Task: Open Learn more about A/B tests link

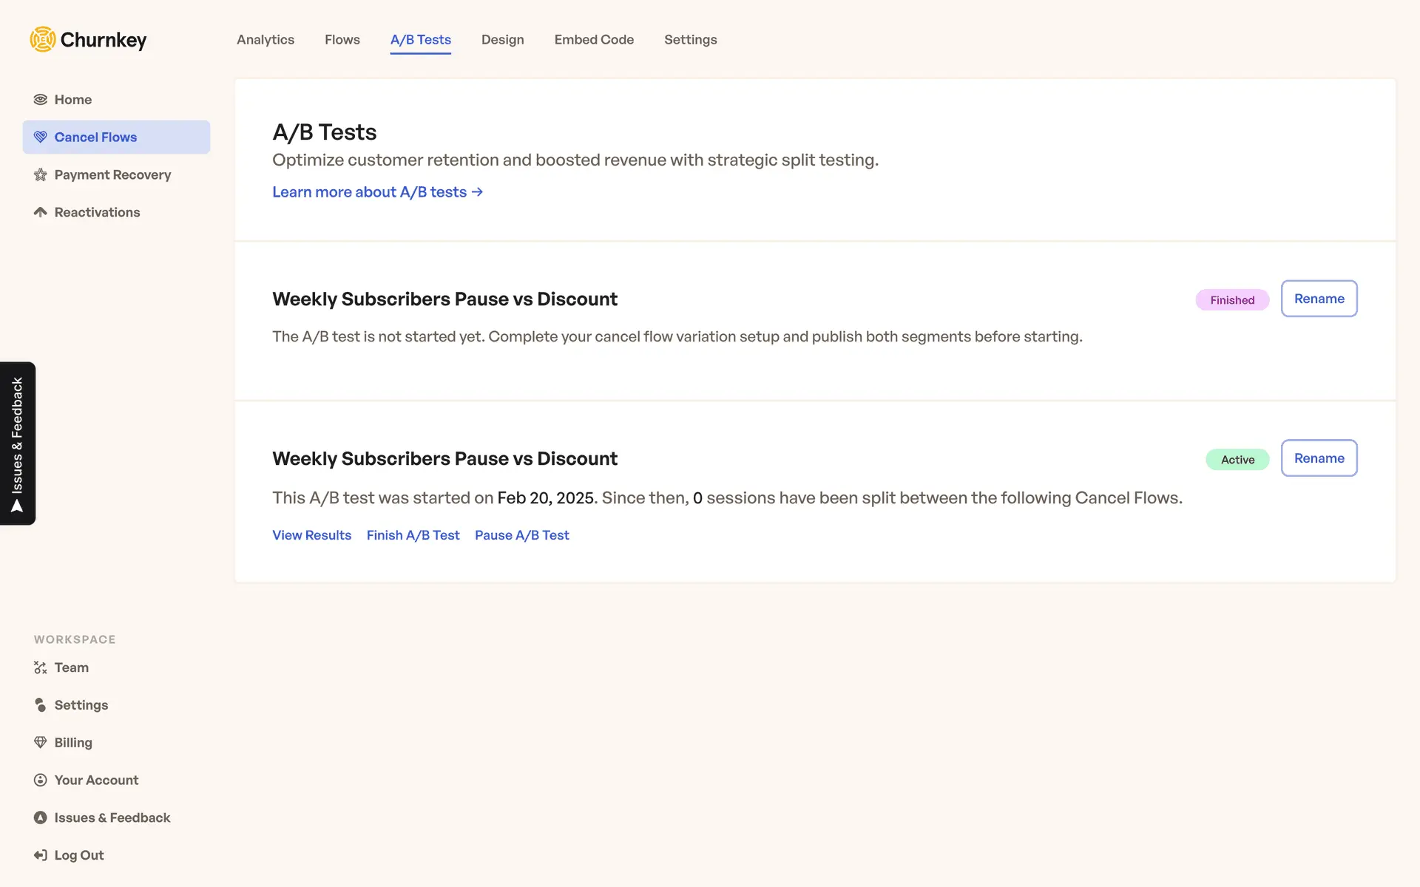Action: click(377, 192)
